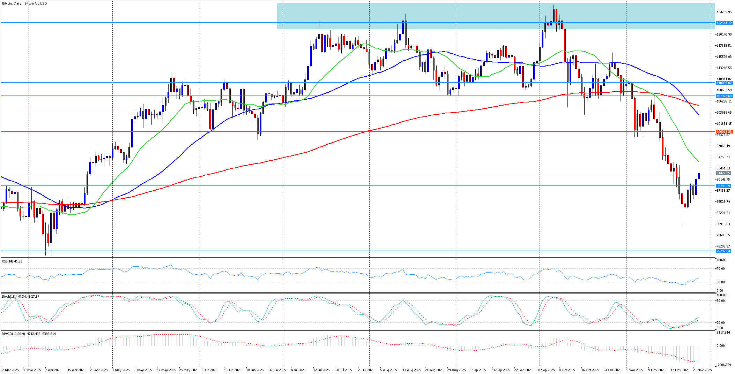Screen dimensions: 735x374
Task: Click the gray current price tag 91427.85
Action: click(724, 173)
